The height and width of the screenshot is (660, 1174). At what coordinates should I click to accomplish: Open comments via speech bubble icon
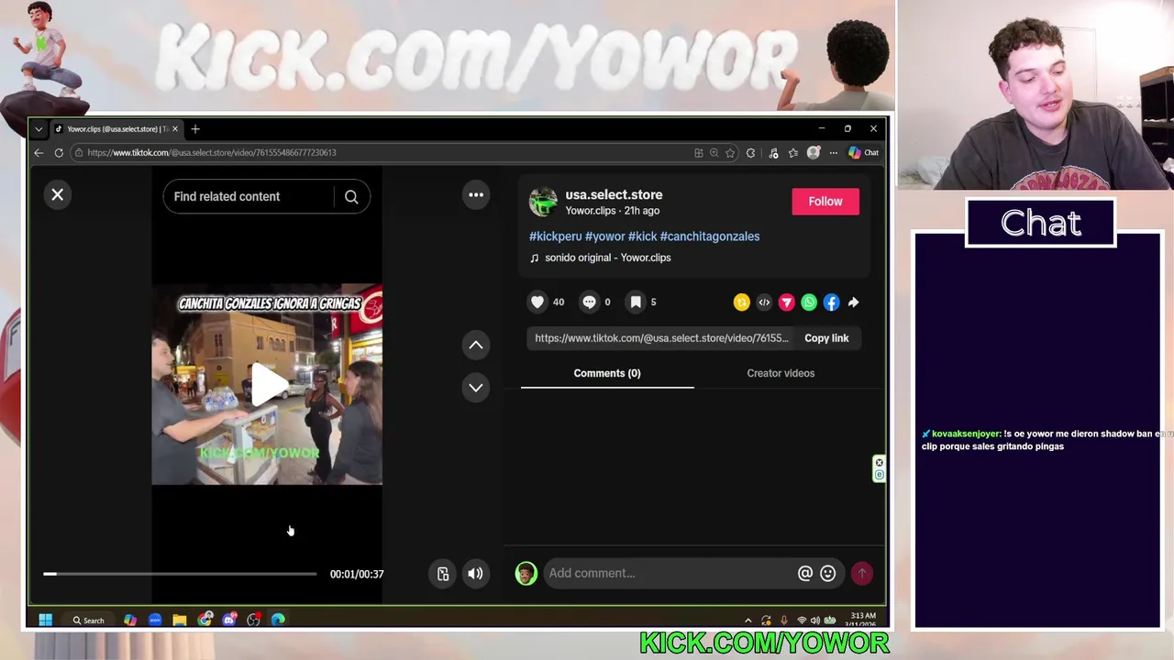590,302
